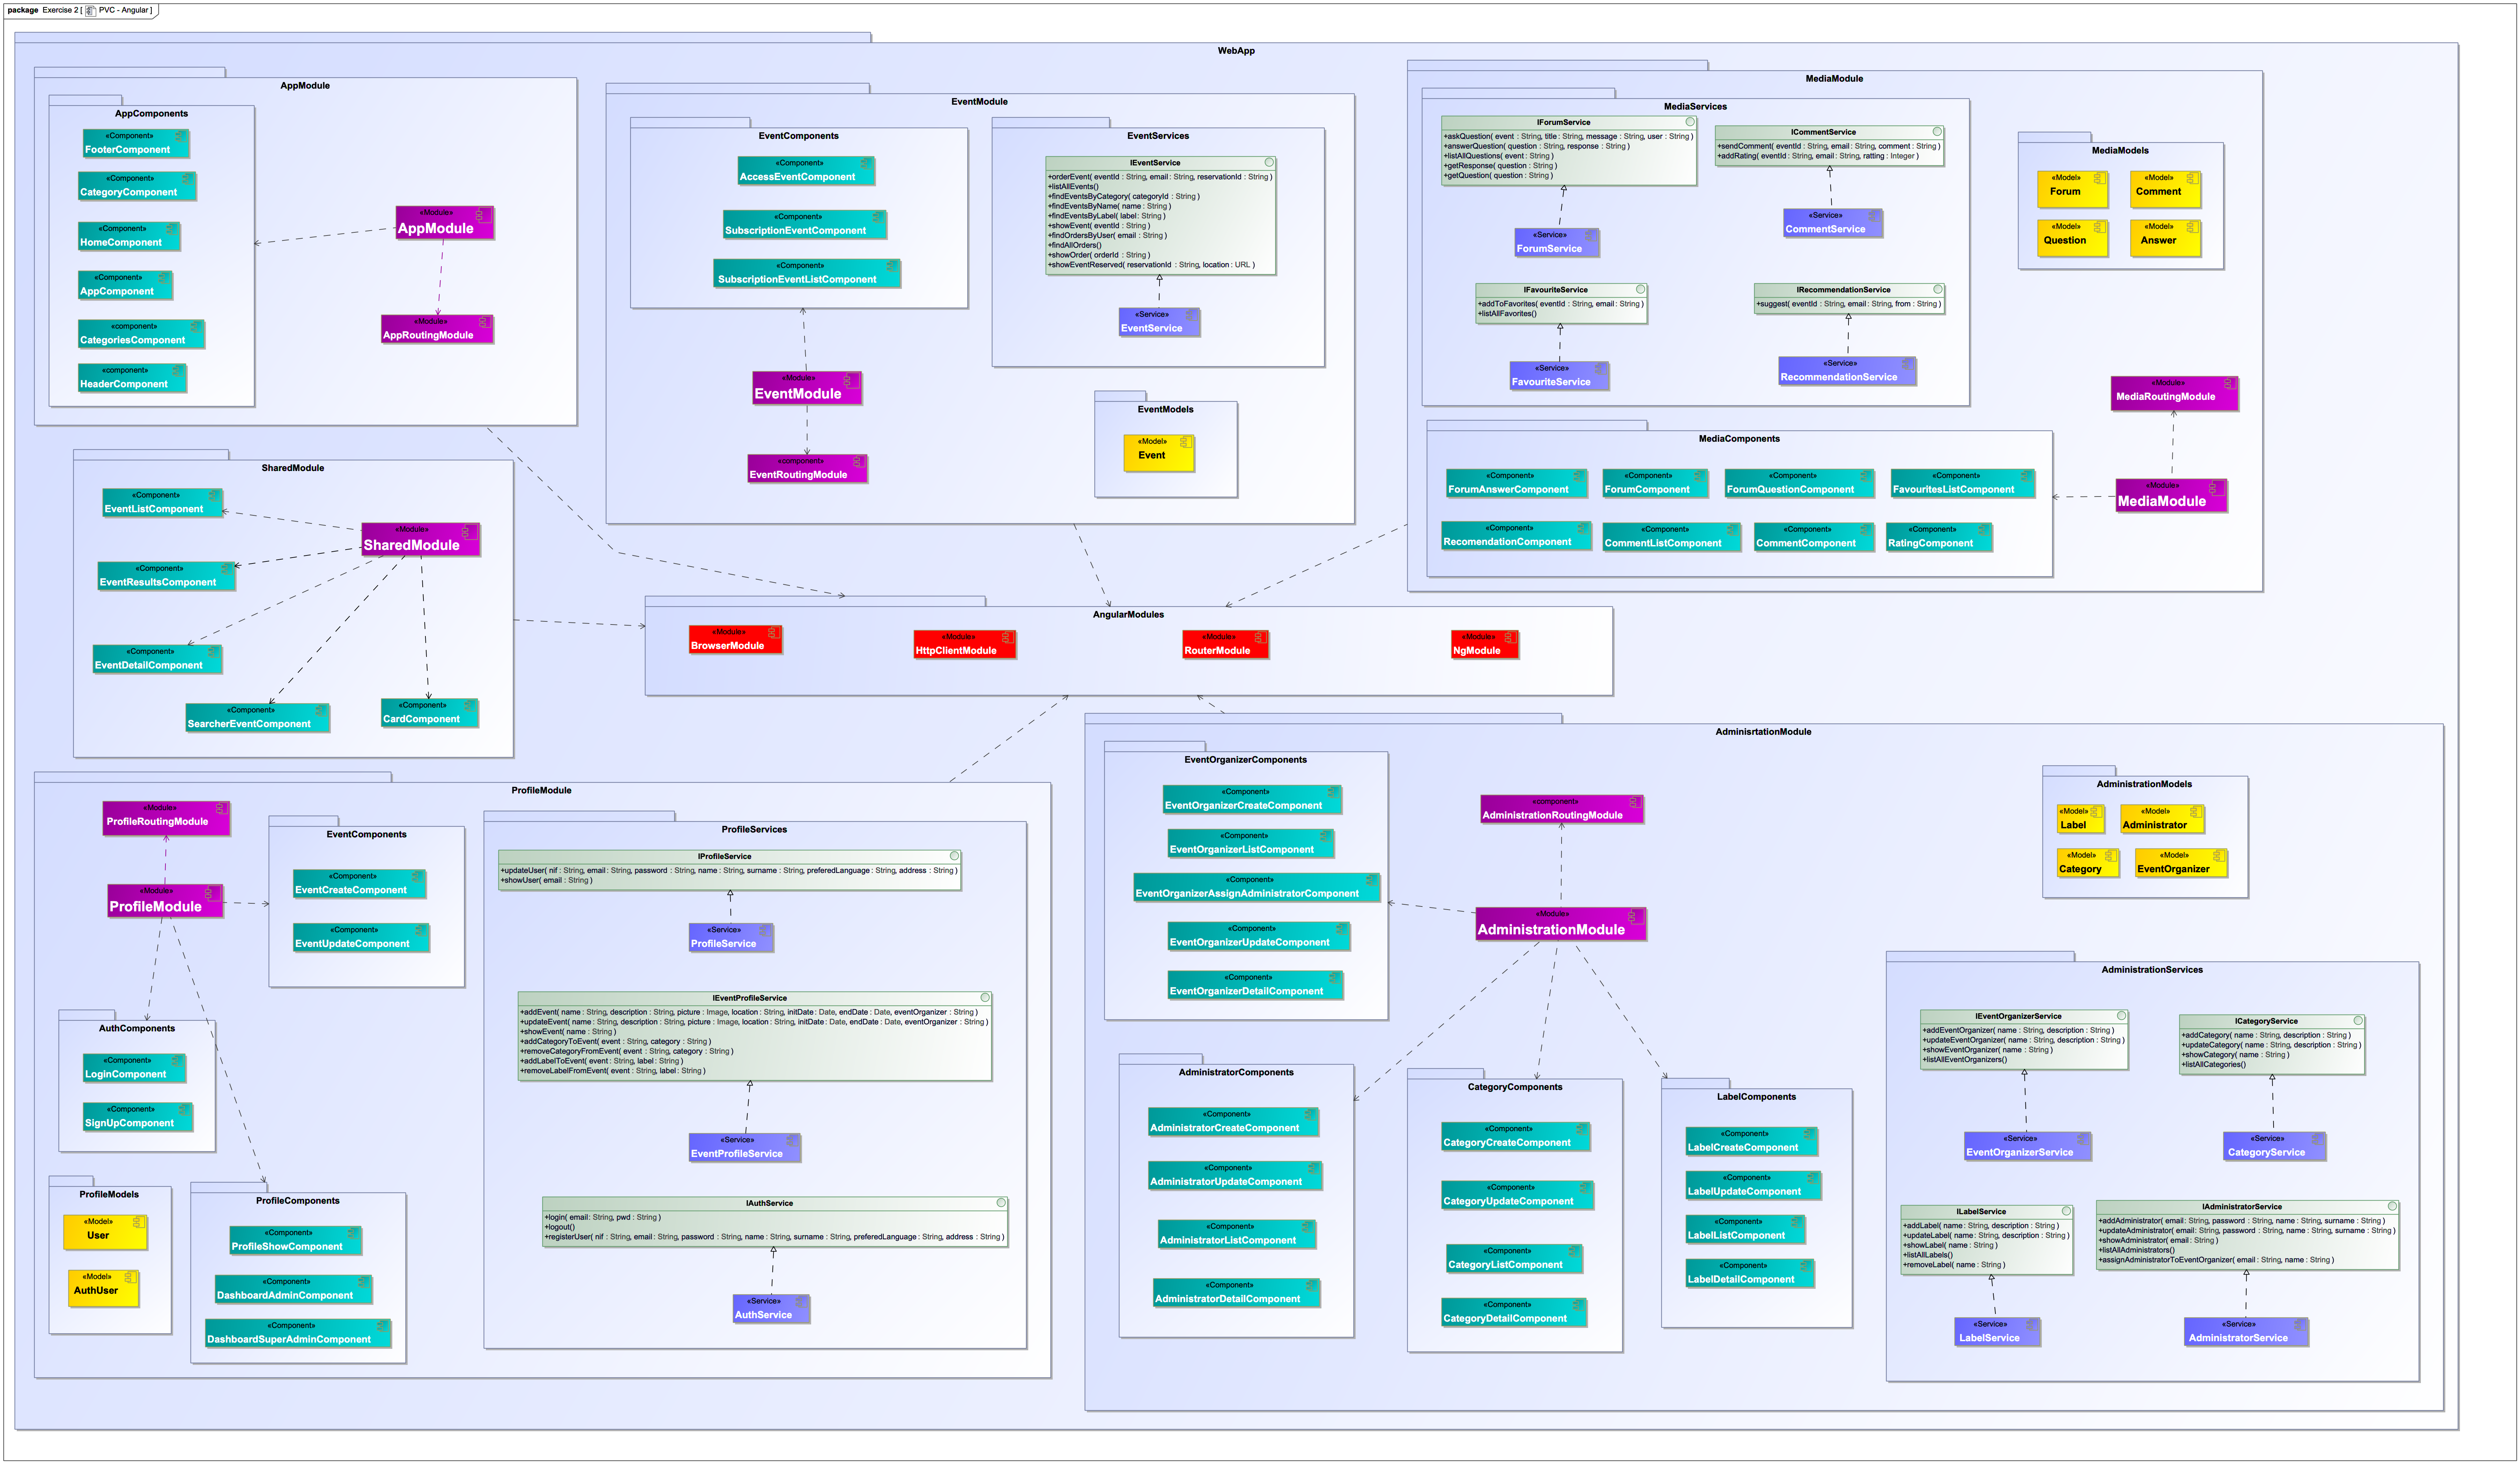The width and height of the screenshot is (2520, 1464).
Task: Click the interface circle icon on IForumService
Action: pyautogui.click(x=1690, y=122)
